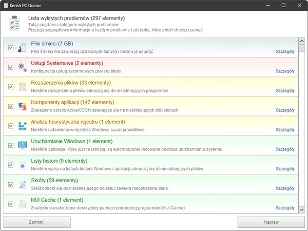Click the MUI Cache clipboard icon
Screen dimensions: 308x231
pyautogui.click(x=22, y=204)
